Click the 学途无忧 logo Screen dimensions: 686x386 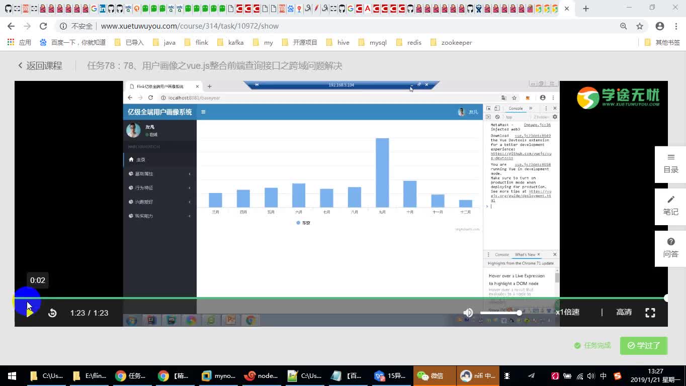click(618, 97)
